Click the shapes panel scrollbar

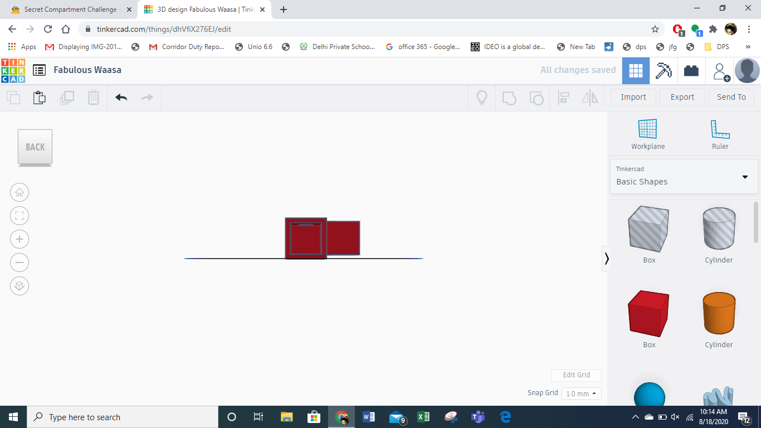tap(756, 222)
